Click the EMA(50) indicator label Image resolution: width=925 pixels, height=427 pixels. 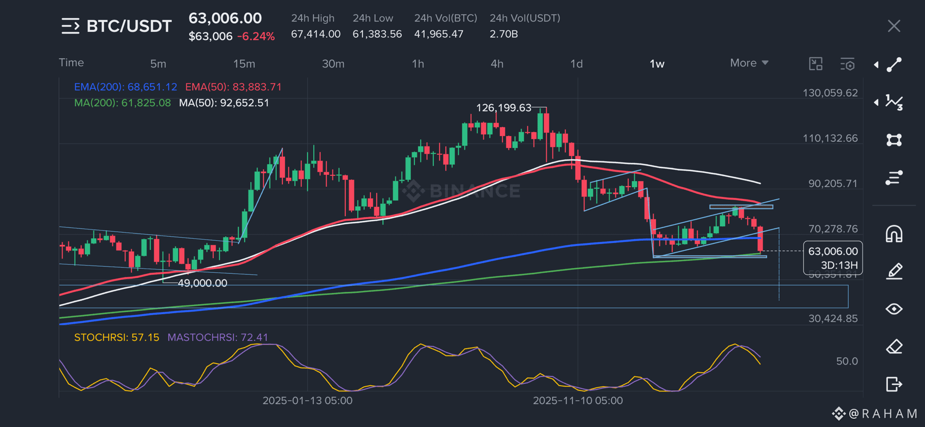click(233, 87)
